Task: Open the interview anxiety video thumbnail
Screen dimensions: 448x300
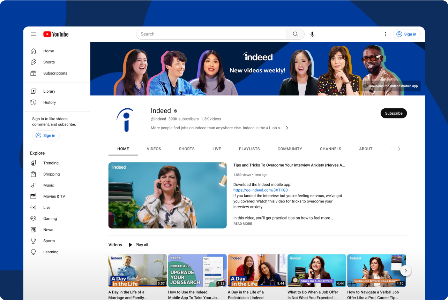Action: tap(167, 195)
